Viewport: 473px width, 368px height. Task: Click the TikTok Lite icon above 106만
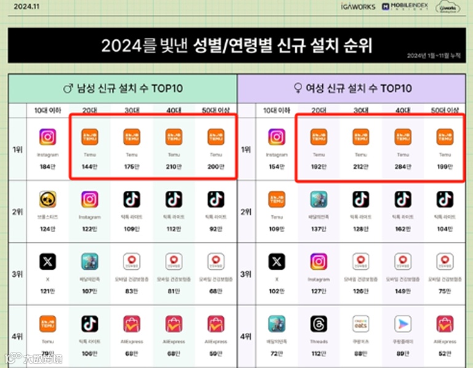click(x=90, y=324)
